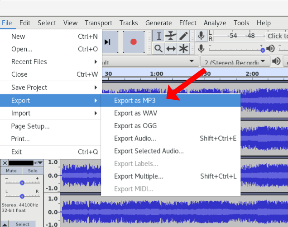Open the recording device dropdown arrow
288x227 pixels.
[x=192, y=61]
